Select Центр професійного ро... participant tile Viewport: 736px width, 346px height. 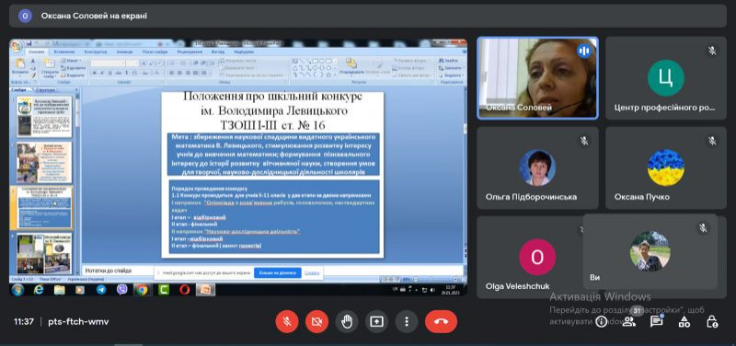666,78
